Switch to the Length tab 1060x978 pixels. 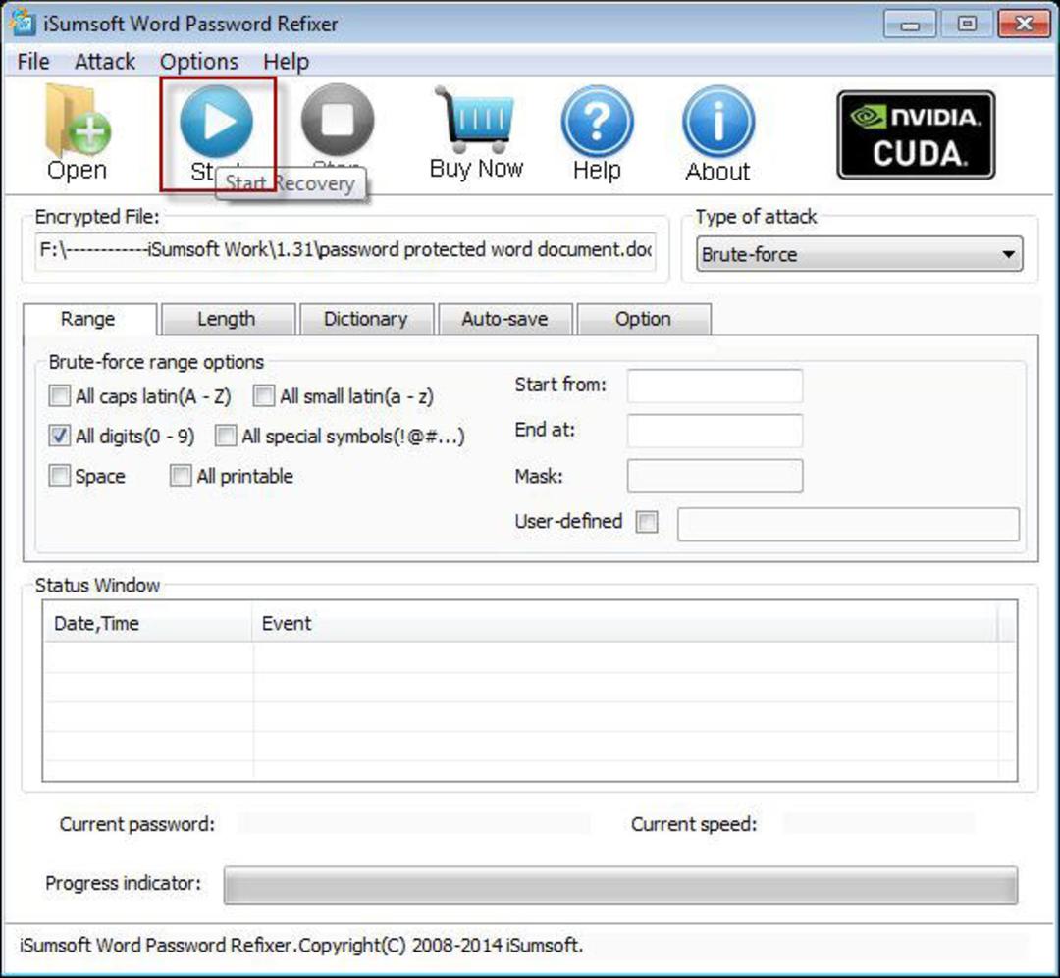point(227,319)
